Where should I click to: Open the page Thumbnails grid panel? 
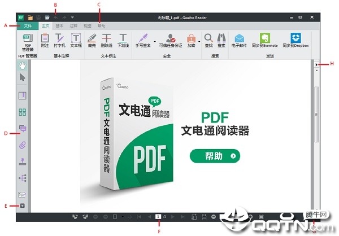pos(22,112)
